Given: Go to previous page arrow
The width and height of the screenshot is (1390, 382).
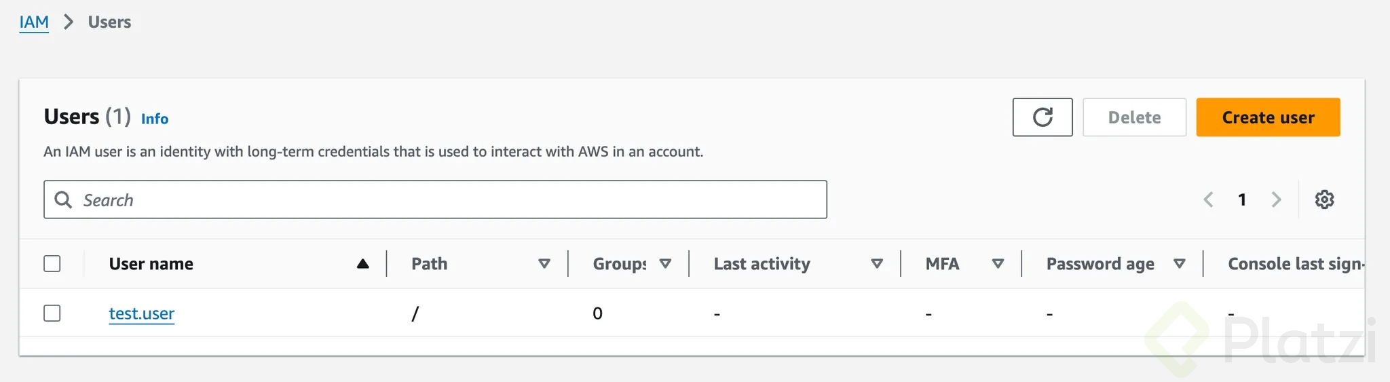Looking at the screenshot, I should tap(1208, 199).
